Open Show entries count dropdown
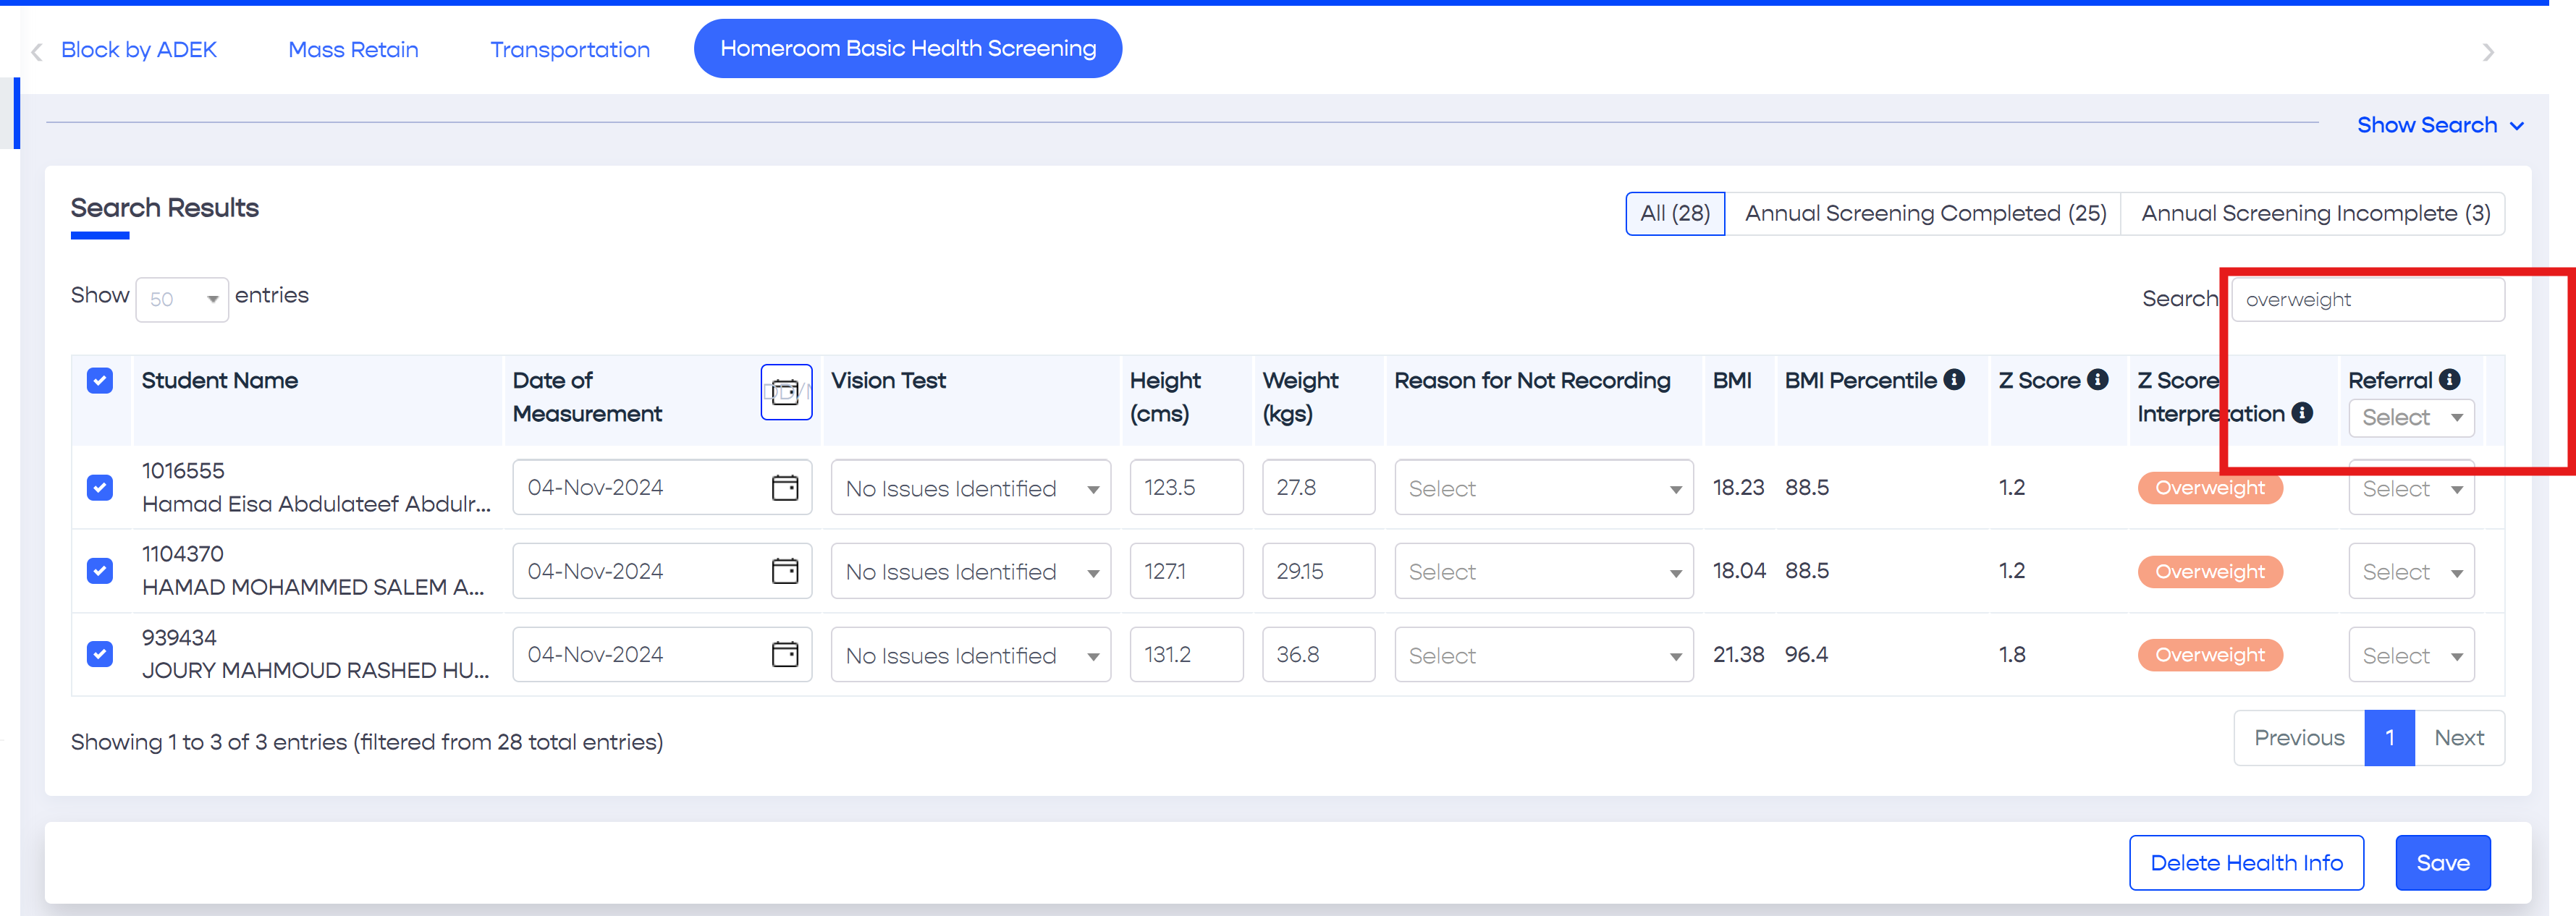 182,299
